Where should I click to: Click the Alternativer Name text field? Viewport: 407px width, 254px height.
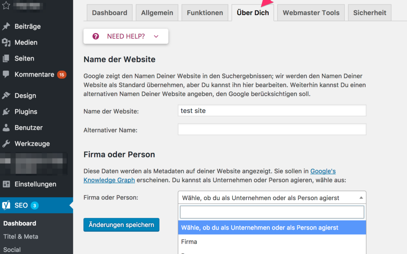coord(272,129)
